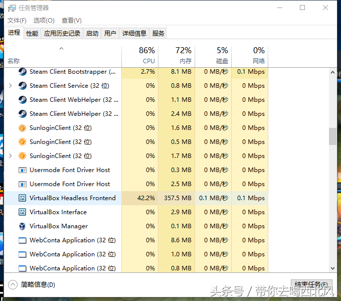Click Task Manager title bar icon
The width and height of the screenshot is (341, 301).
pos(12,8)
